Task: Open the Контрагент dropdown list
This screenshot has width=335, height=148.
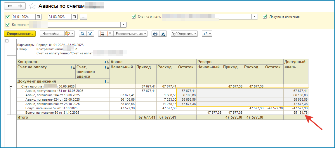Action: [124, 25]
